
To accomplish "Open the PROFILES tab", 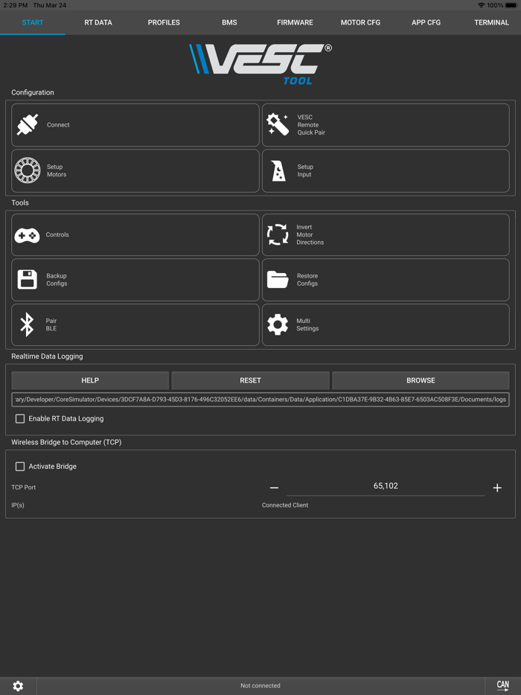I will [x=164, y=22].
